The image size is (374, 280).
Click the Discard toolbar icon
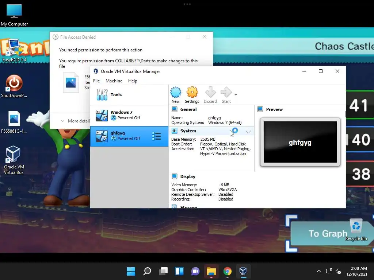click(210, 92)
